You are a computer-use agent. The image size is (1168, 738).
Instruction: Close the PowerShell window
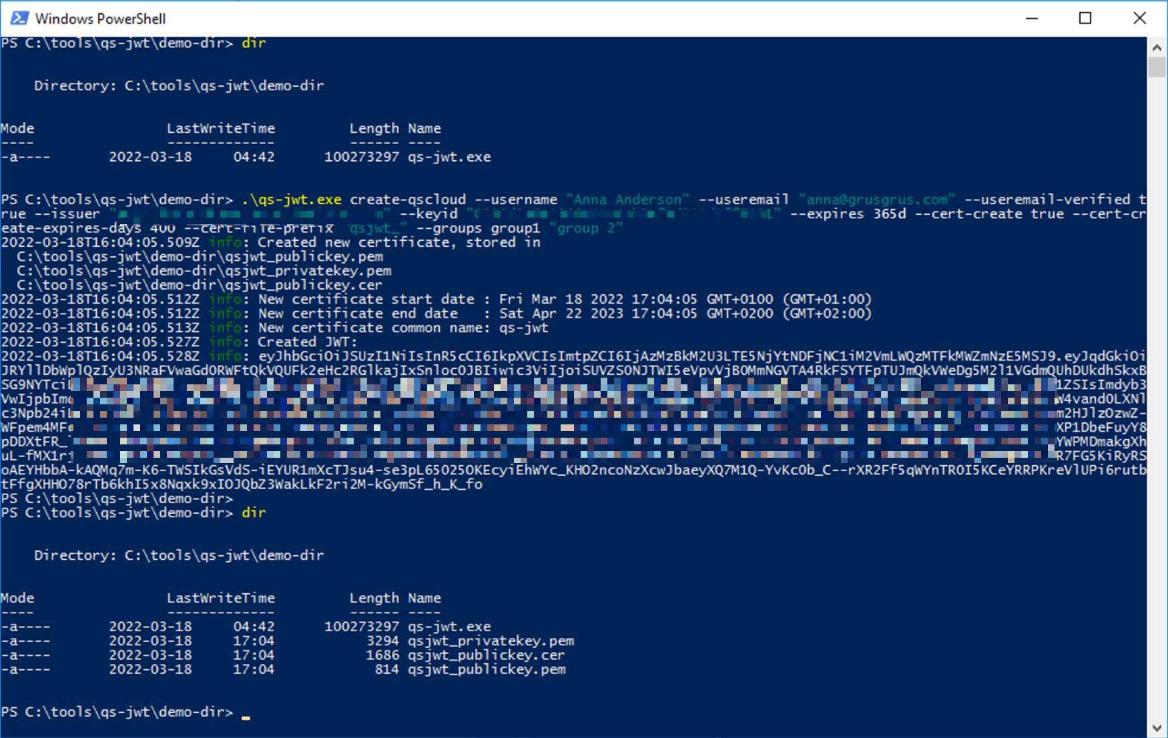1140,19
